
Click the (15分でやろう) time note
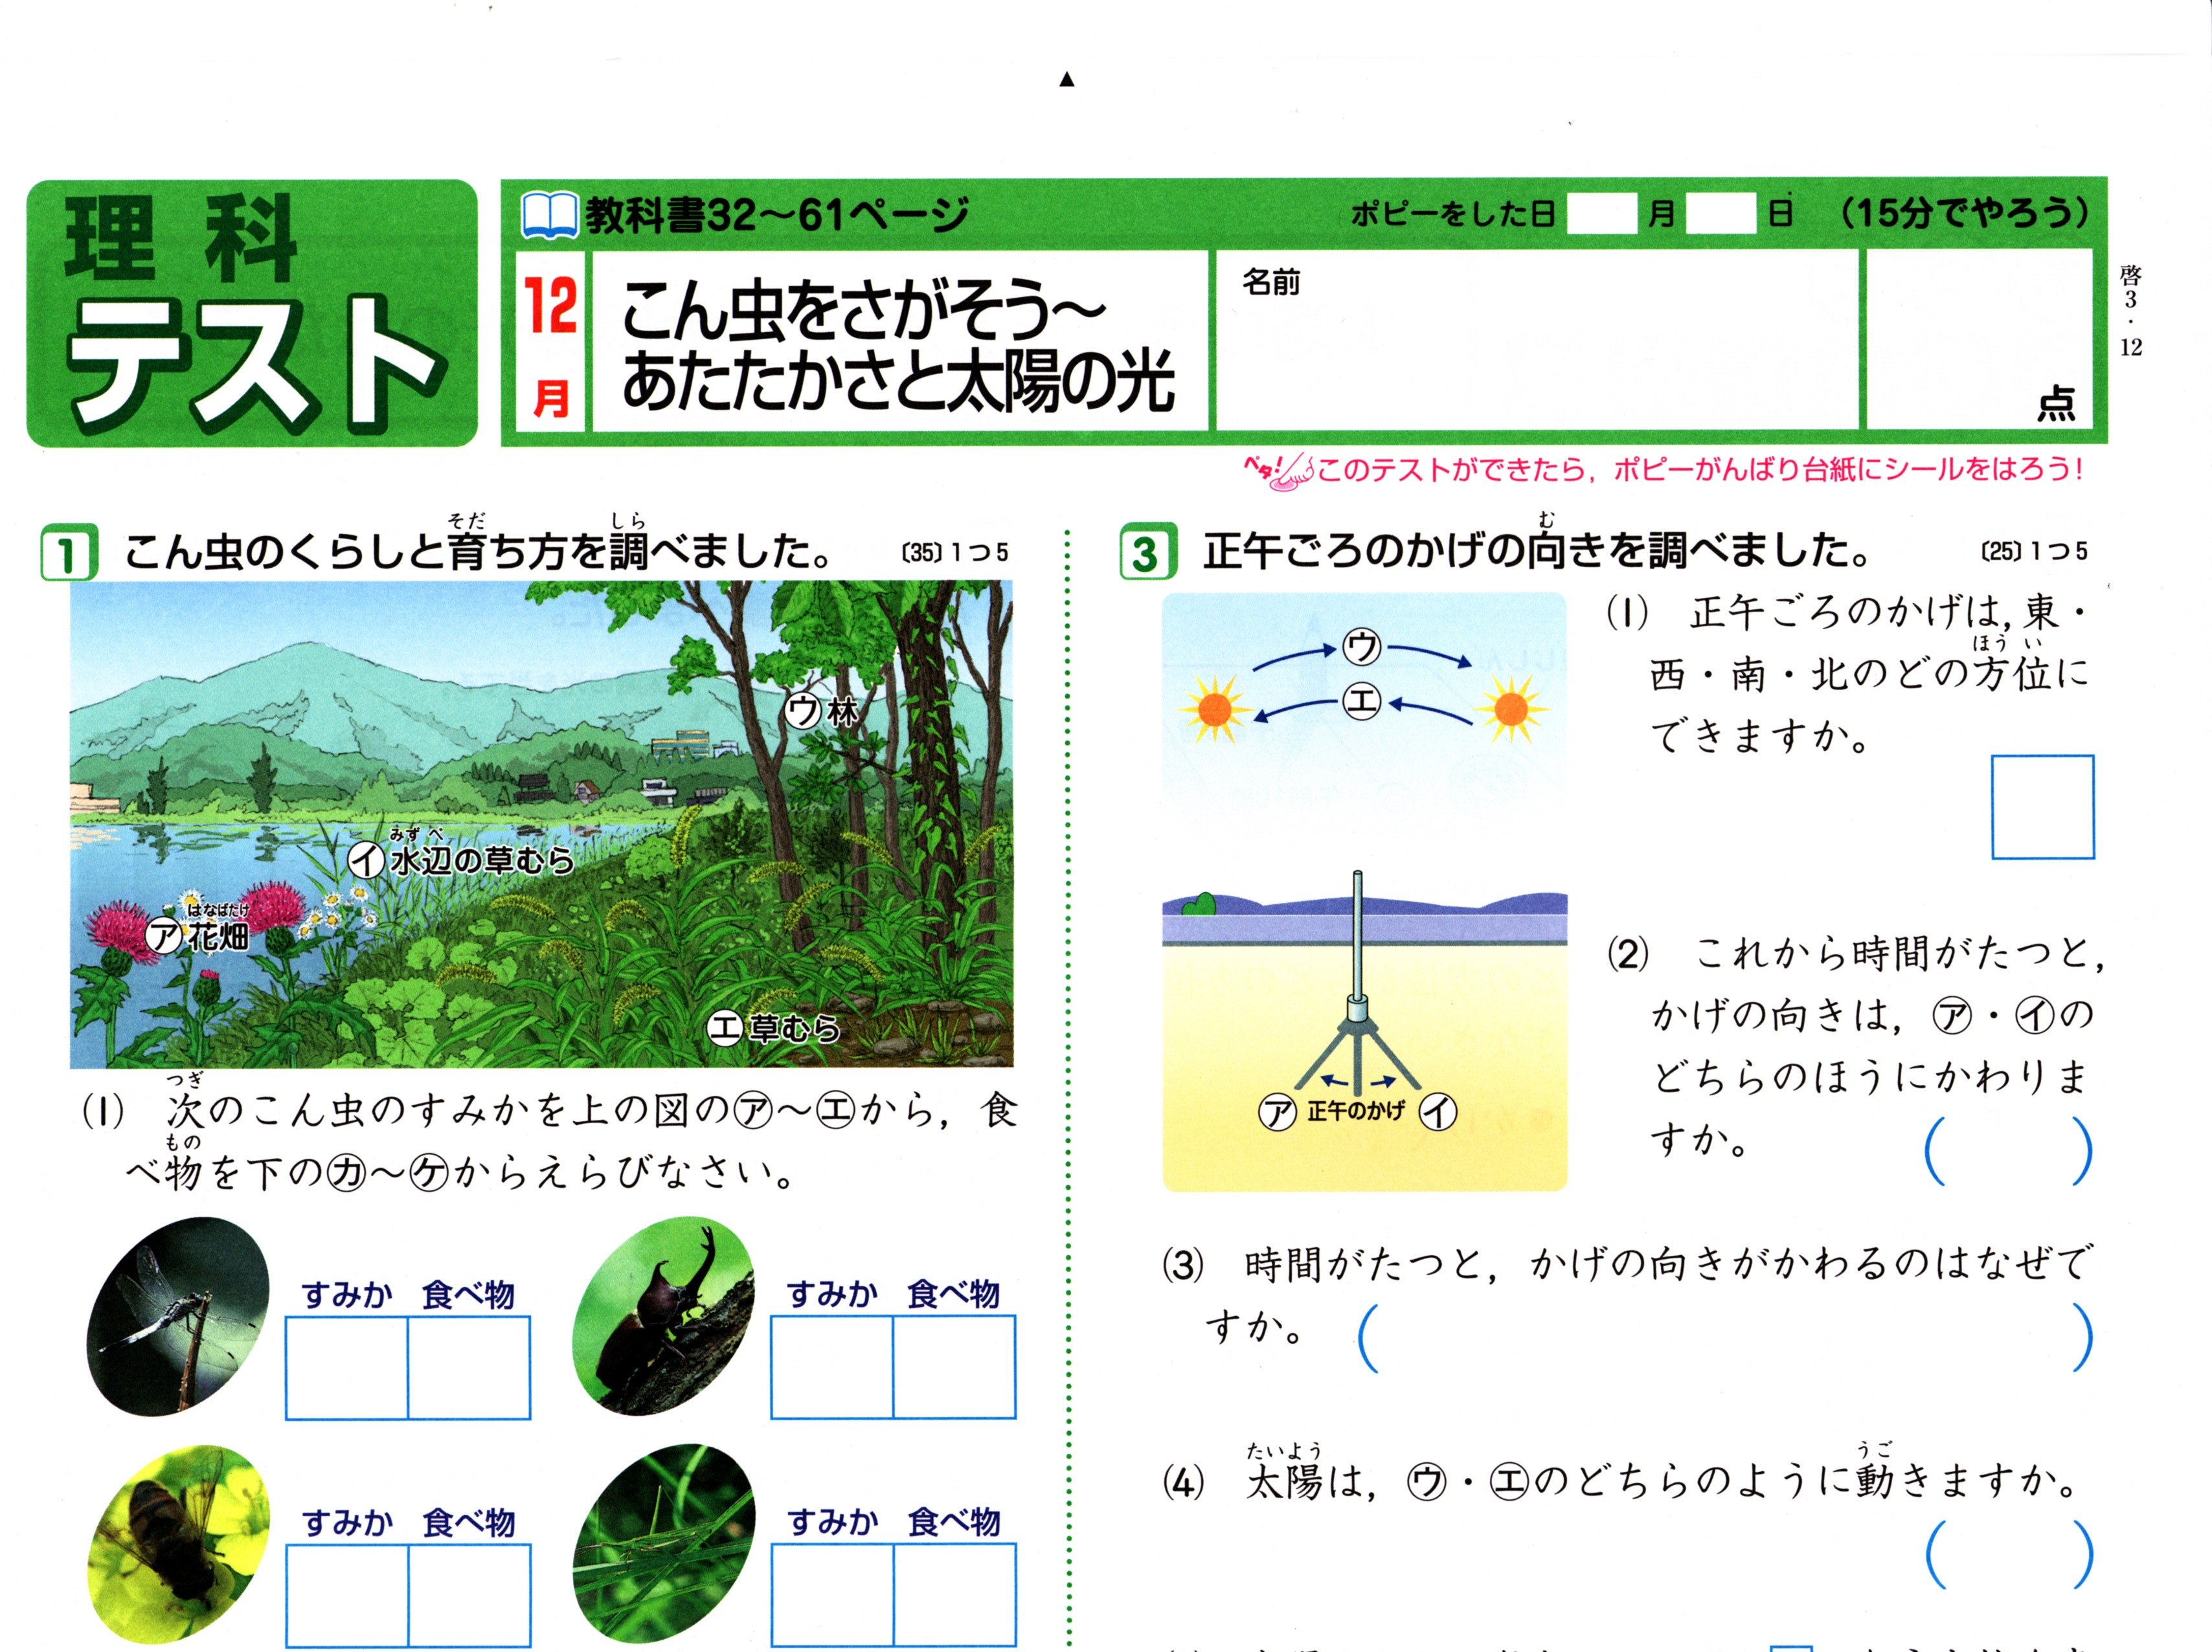(1964, 213)
